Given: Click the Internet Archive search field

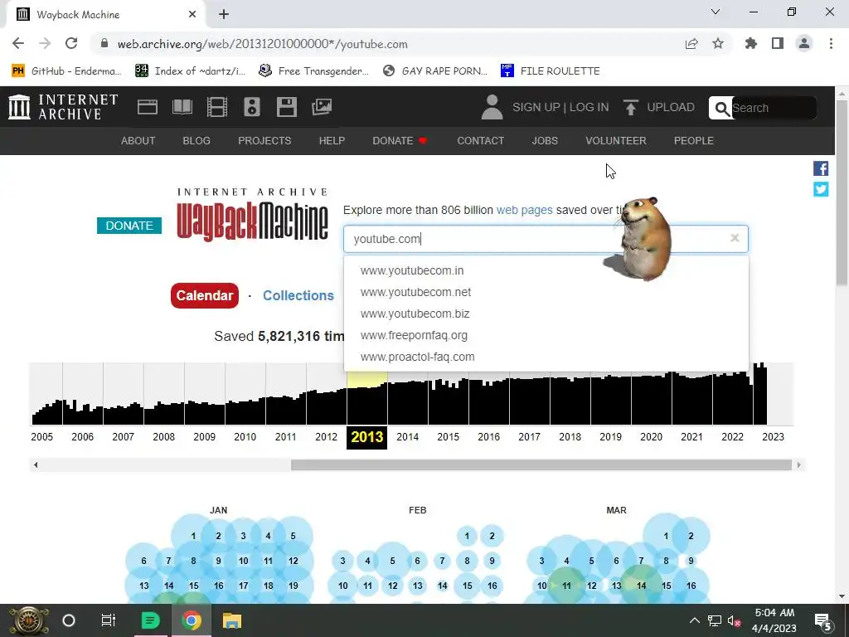Looking at the screenshot, I should pos(774,109).
